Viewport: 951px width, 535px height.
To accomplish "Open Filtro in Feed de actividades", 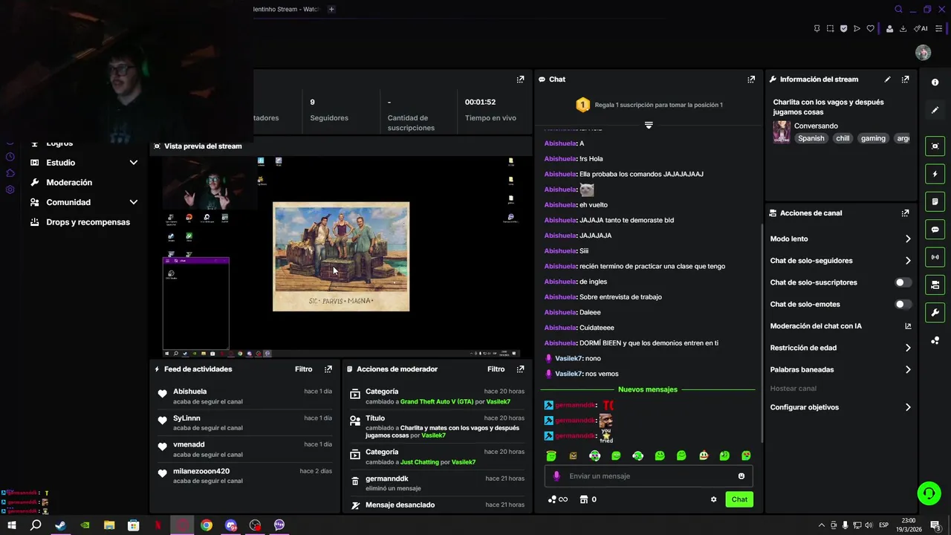I will pyautogui.click(x=303, y=369).
